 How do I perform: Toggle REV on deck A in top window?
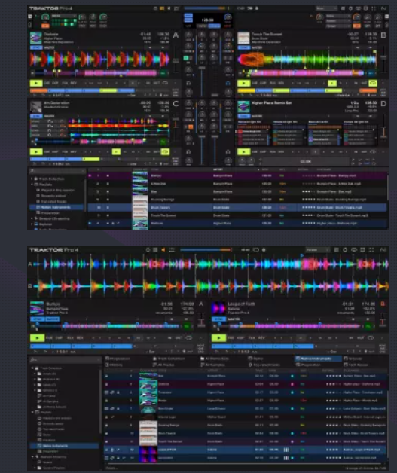point(73,83)
